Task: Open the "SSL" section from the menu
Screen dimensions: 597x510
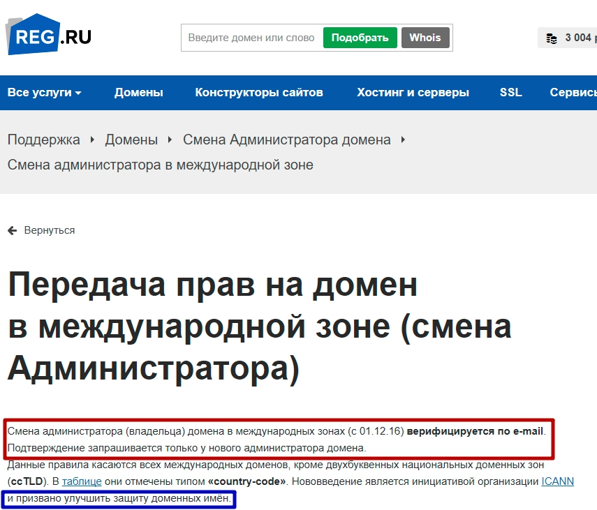Action: [510, 91]
